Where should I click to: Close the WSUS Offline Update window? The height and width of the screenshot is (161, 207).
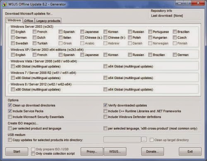[x=198, y=3]
